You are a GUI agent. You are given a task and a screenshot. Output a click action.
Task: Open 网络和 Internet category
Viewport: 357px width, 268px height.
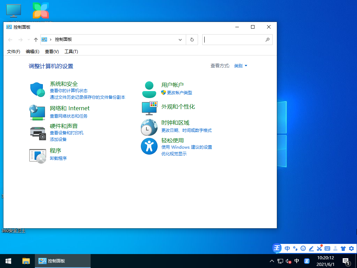coord(70,108)
